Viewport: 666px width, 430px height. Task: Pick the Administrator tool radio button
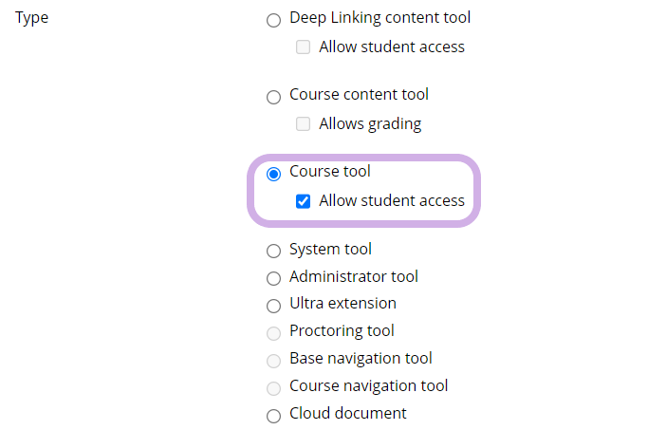[274, 278]
